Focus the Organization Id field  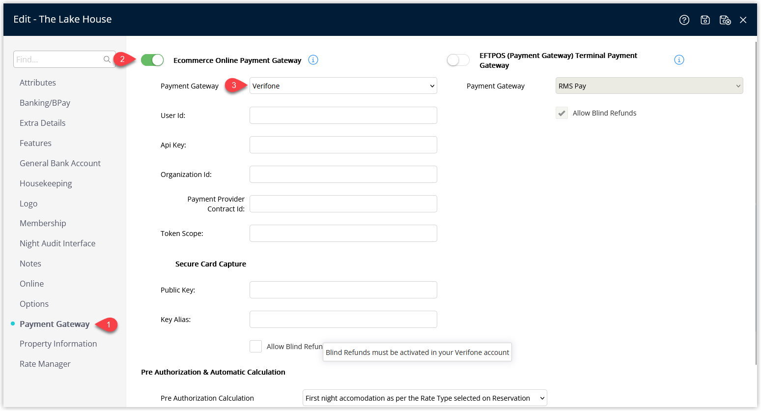tap(343, 174)
